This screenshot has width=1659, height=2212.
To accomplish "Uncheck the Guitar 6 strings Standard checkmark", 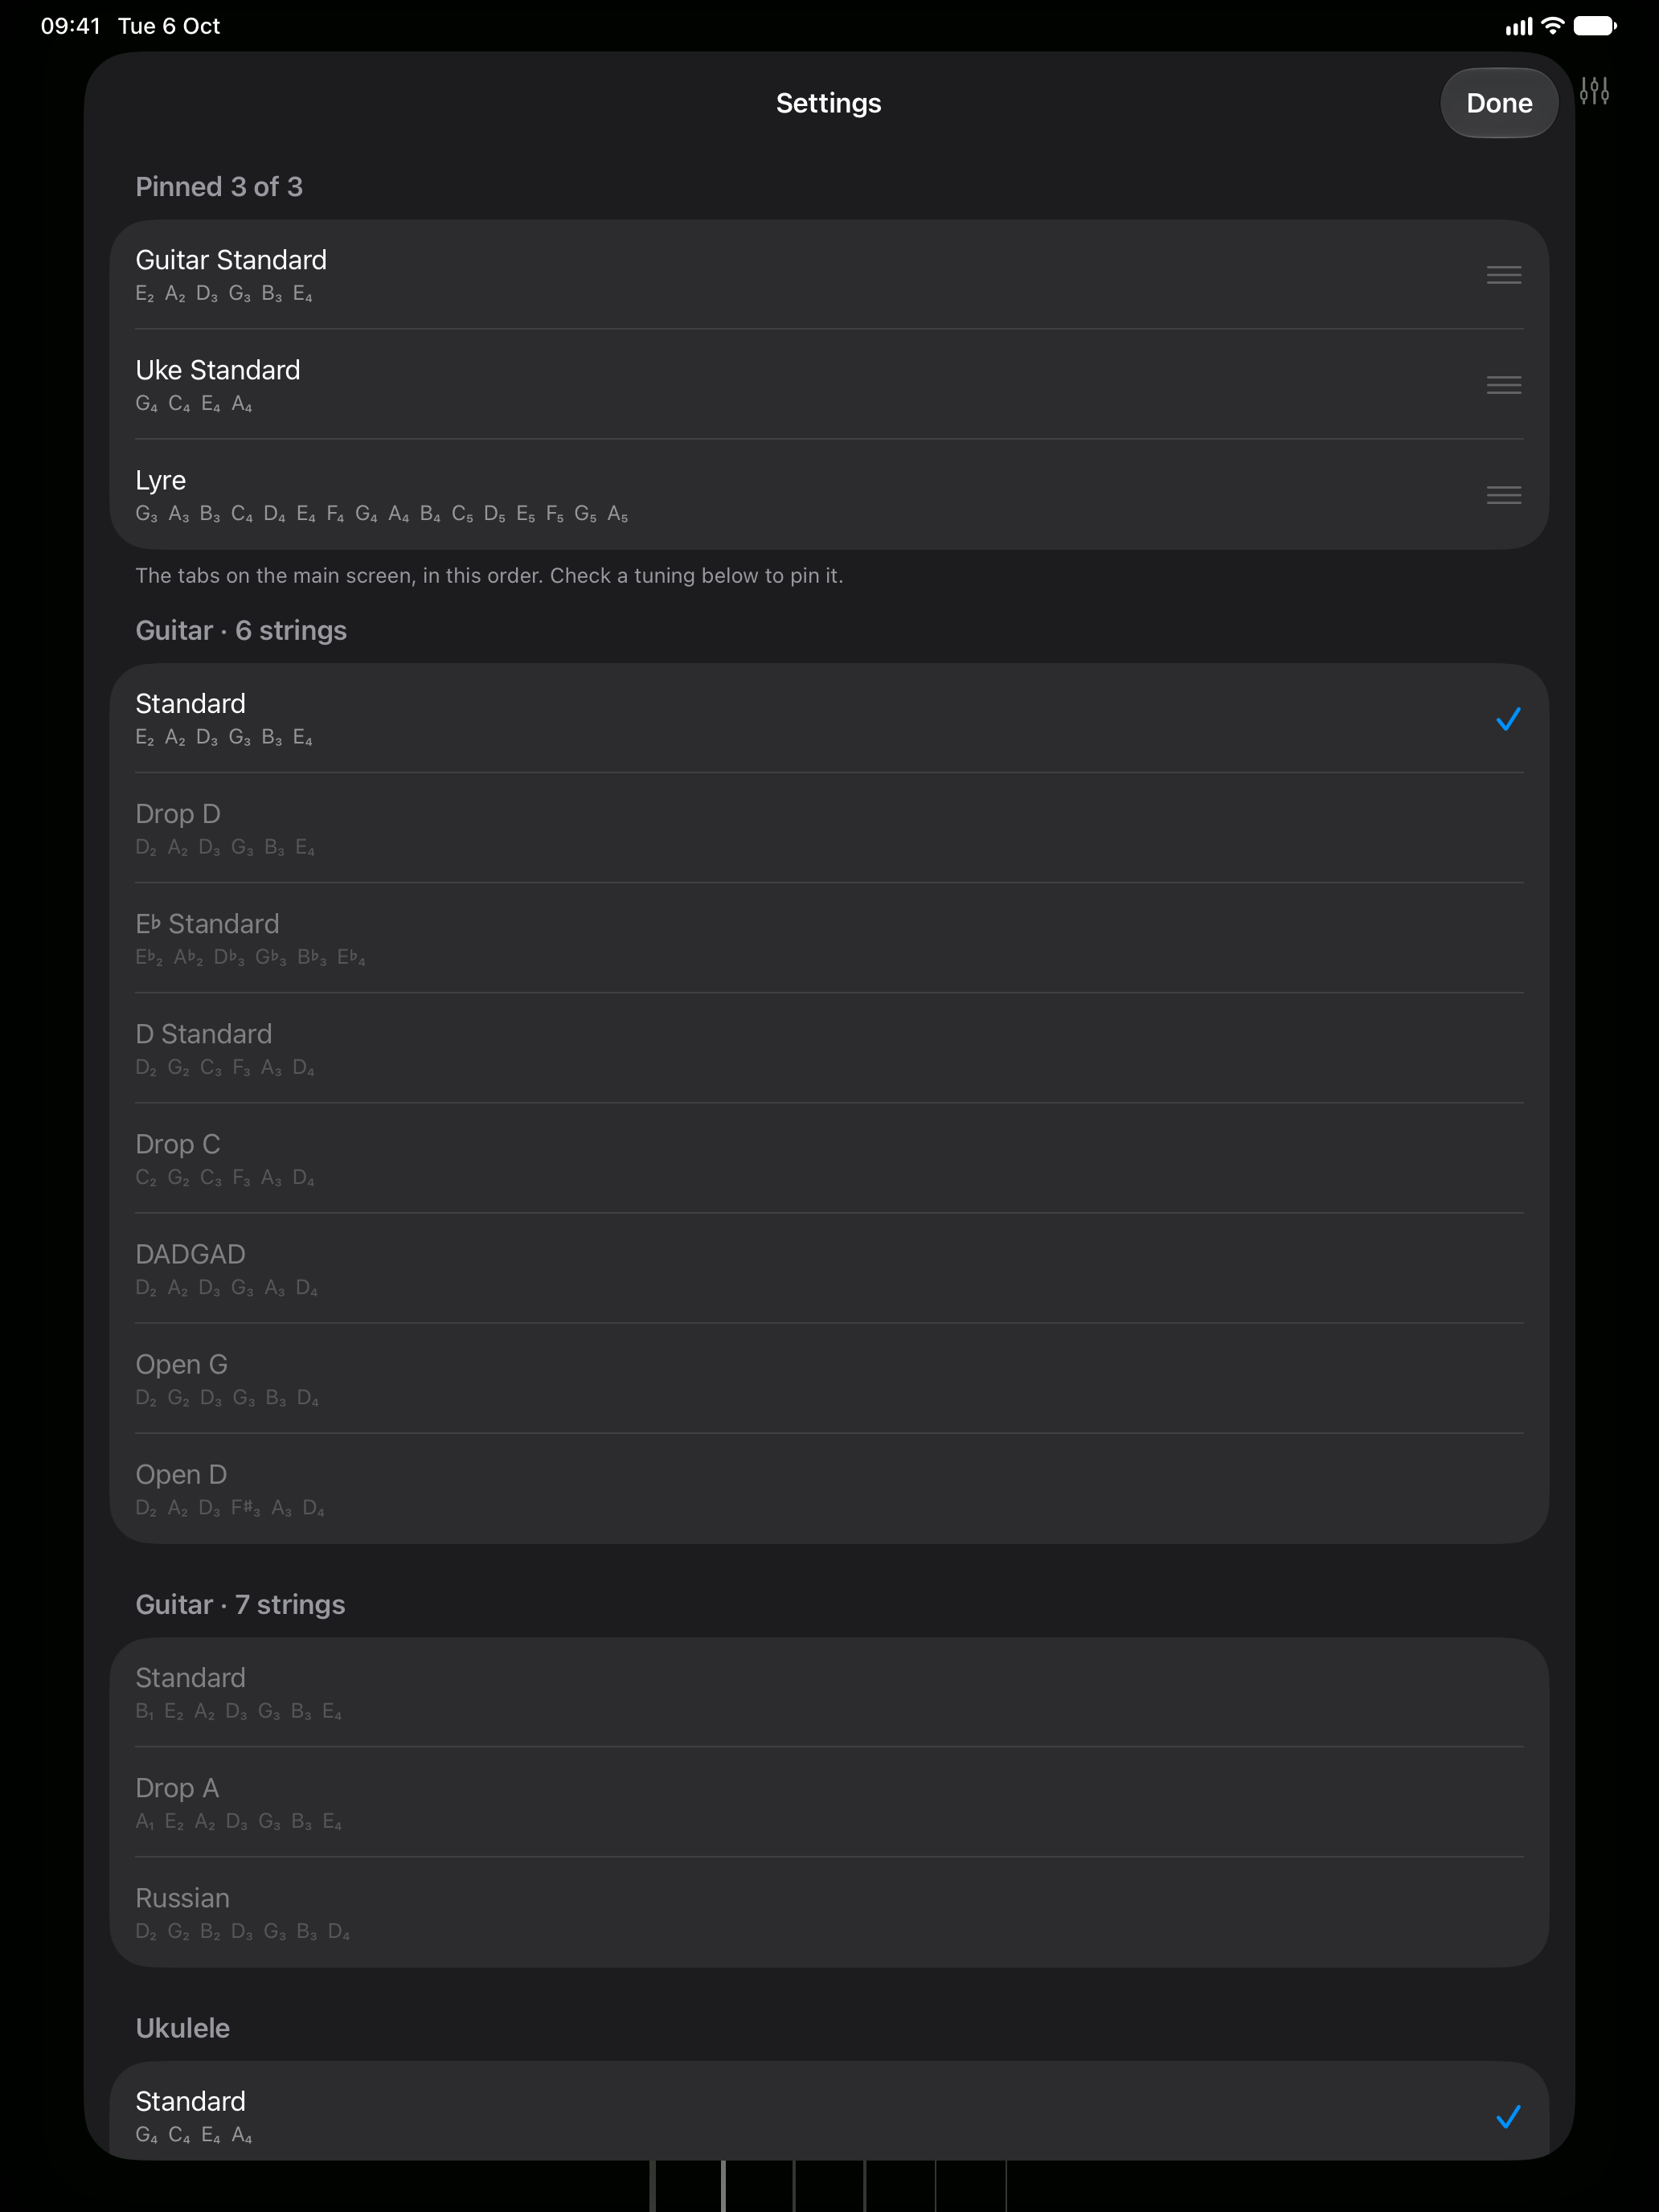I will (1508, 719).
